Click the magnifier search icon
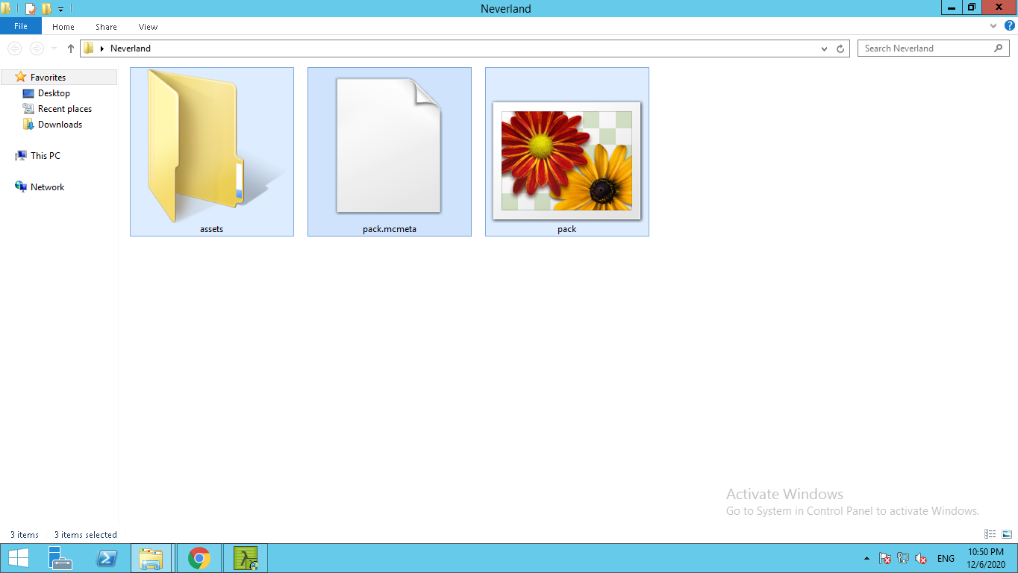The width and height of the screenshot is (1018, 573). coord(999,48)
